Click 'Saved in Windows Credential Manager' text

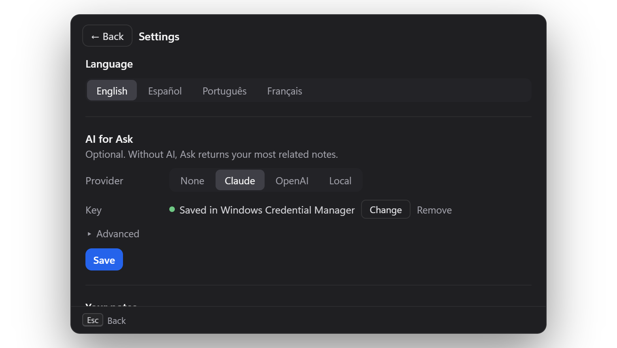pos(267,210)
